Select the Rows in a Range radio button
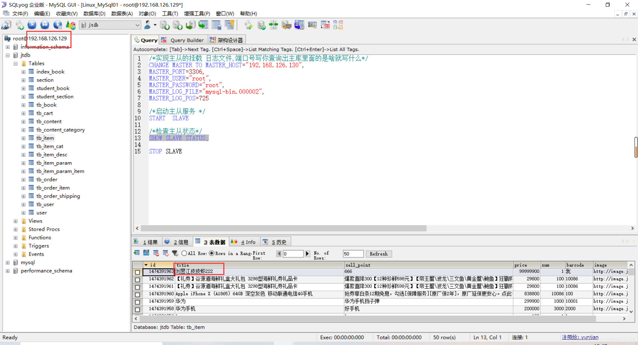This screenshot has height=345, width=638. click(x=212, y=253)
